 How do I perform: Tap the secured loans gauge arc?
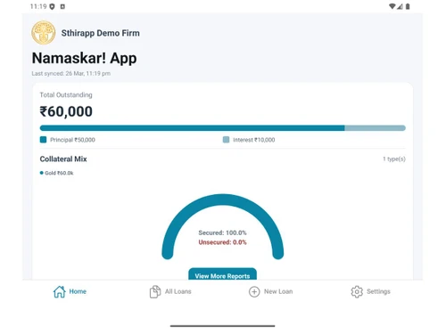point(223,200)
